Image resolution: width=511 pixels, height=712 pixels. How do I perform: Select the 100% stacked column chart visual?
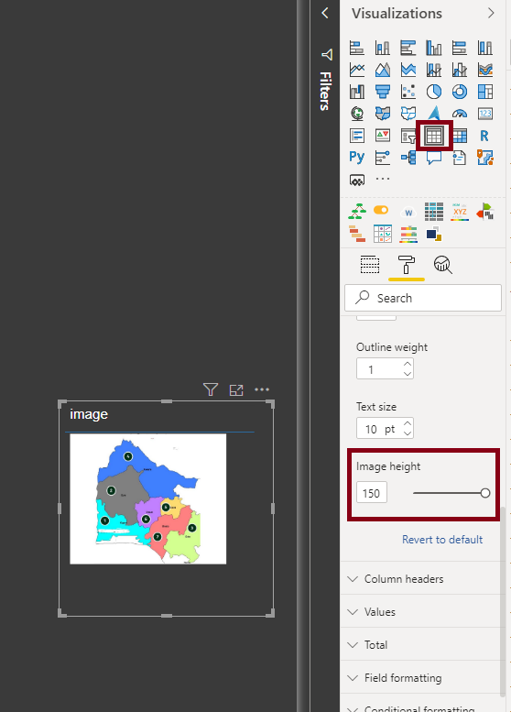[x=485, y=48]
